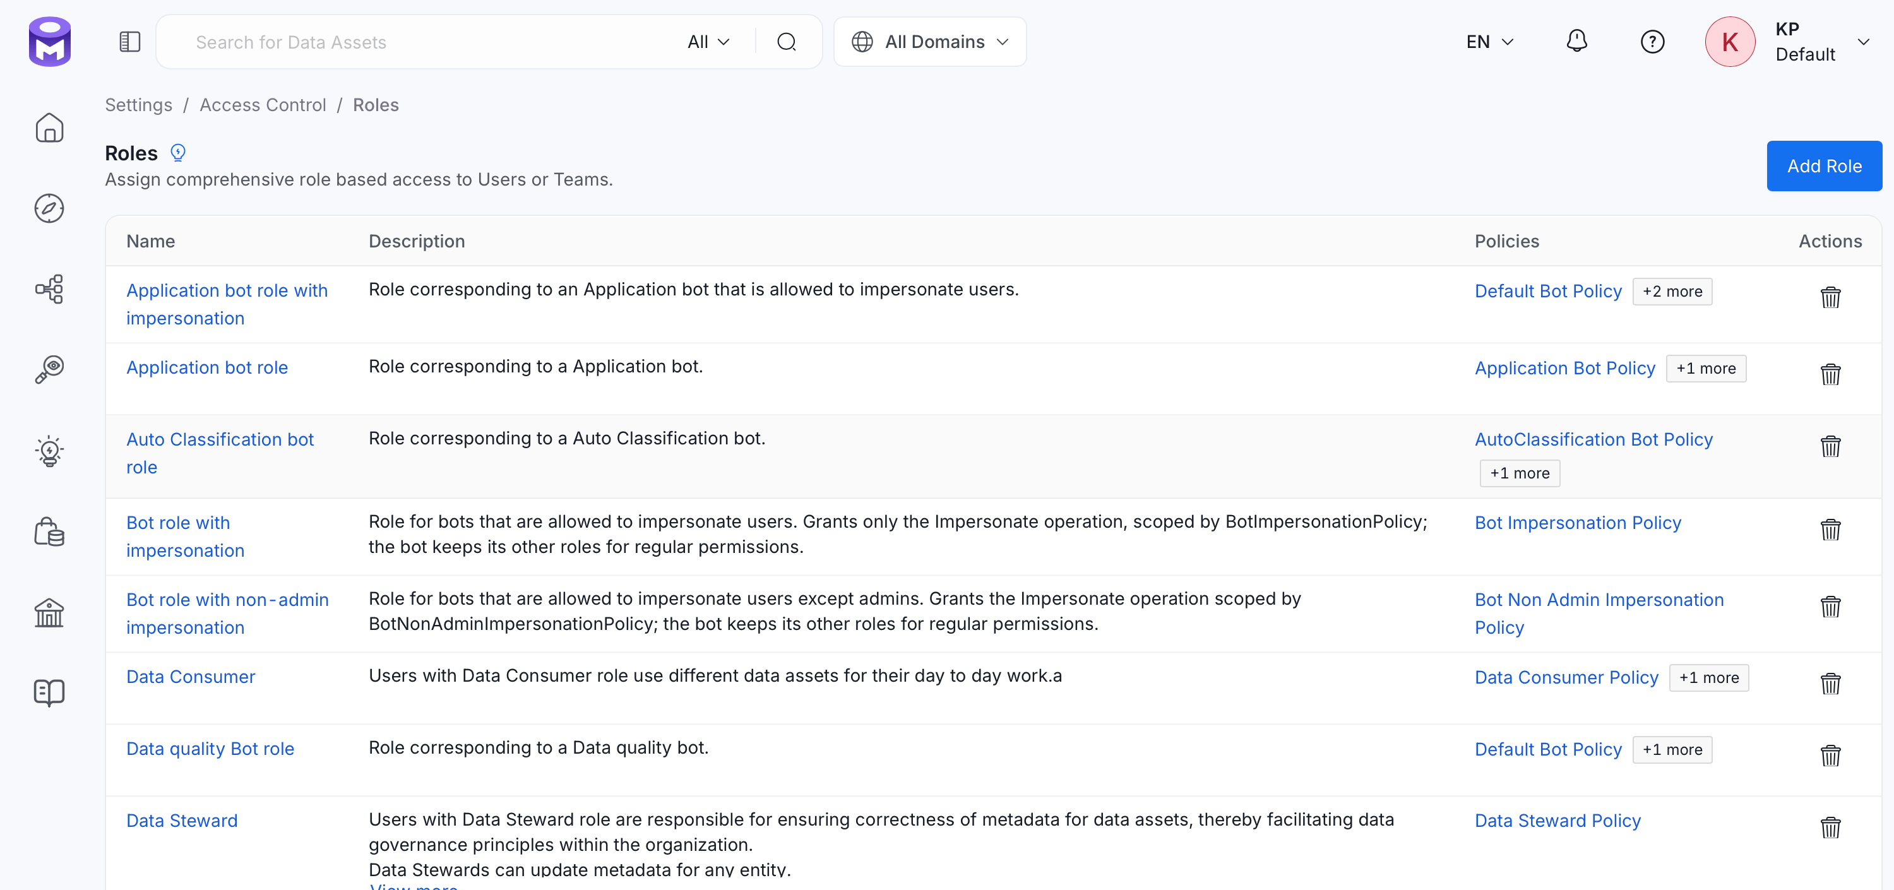
Task: Click the search magnifier icon
Action: pyautogui.click(x=787, y=42)
